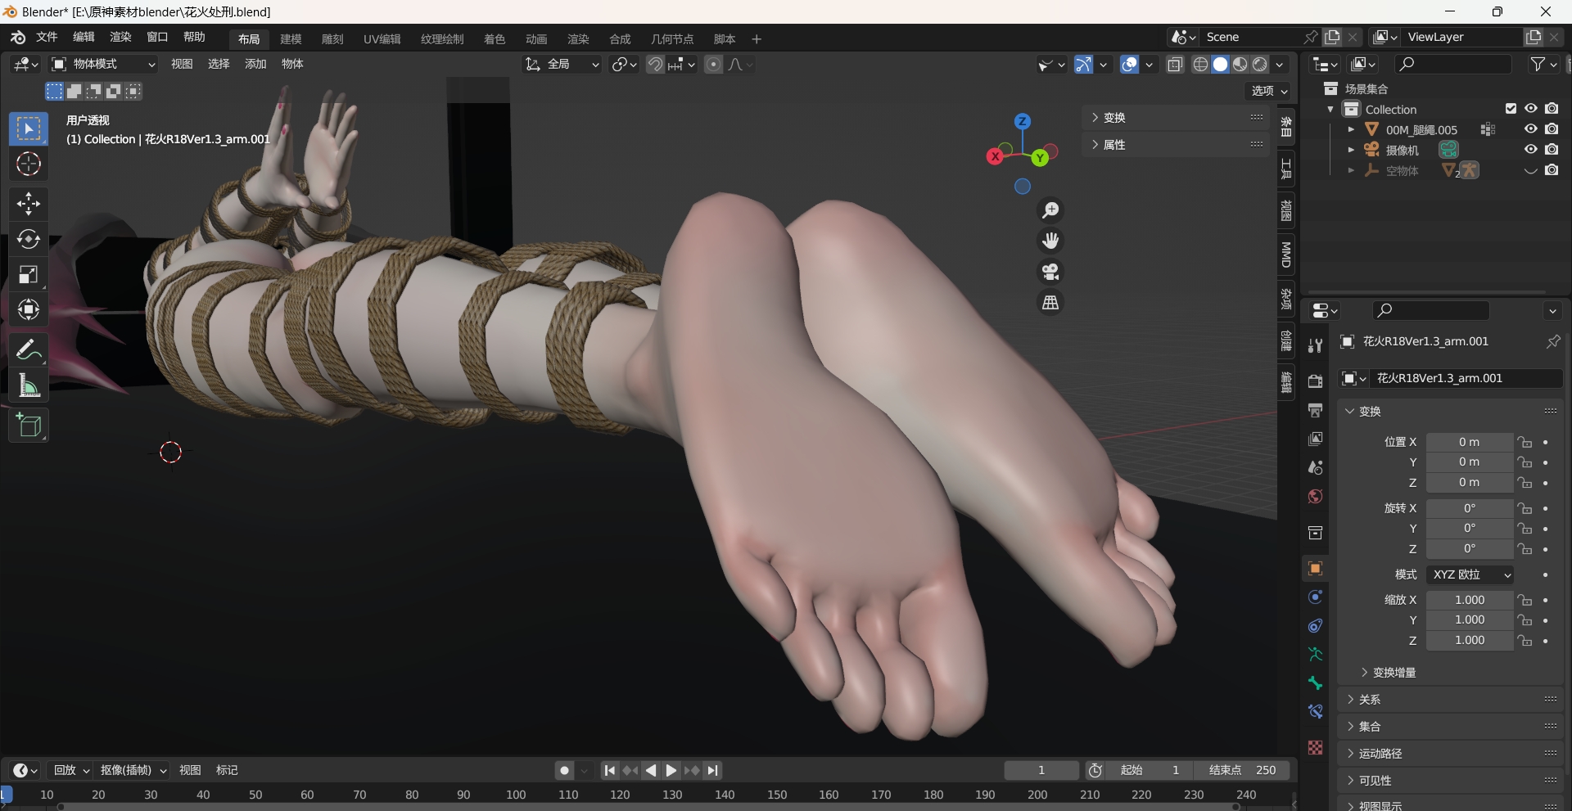This screenshot has height=811, width=1572.
Task: Open the Render properties tab icon
Action: point(1316,381)
